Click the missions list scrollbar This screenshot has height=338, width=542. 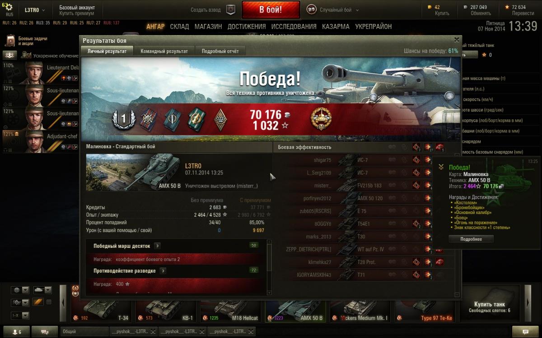point(269,267)
